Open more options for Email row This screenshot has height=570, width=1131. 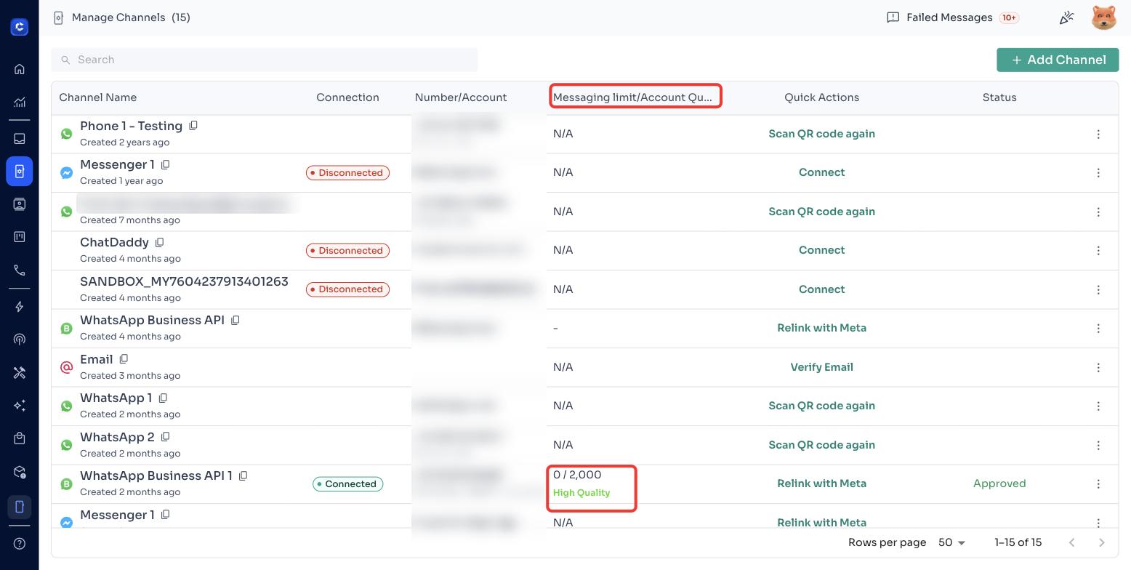1098,367
